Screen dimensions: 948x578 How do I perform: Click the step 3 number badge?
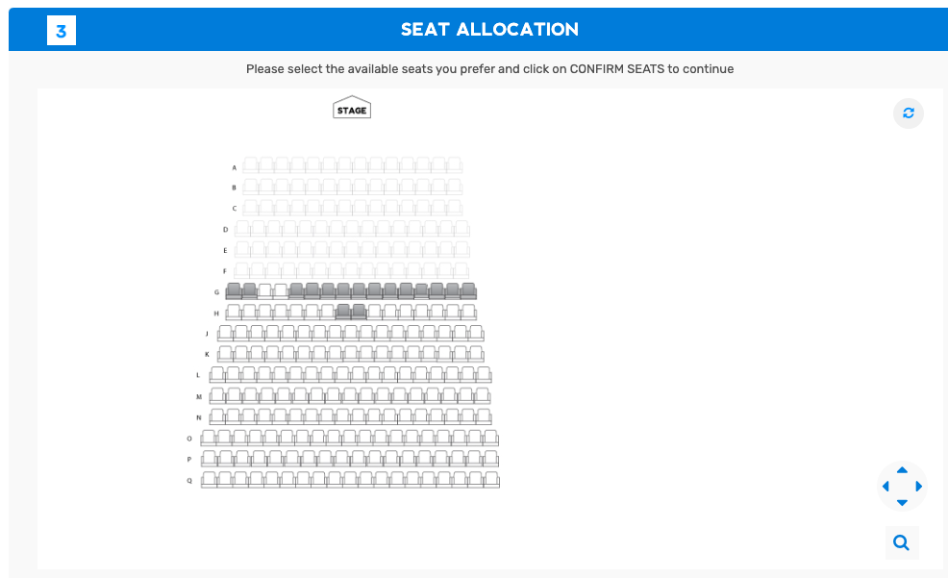point(61,31)
